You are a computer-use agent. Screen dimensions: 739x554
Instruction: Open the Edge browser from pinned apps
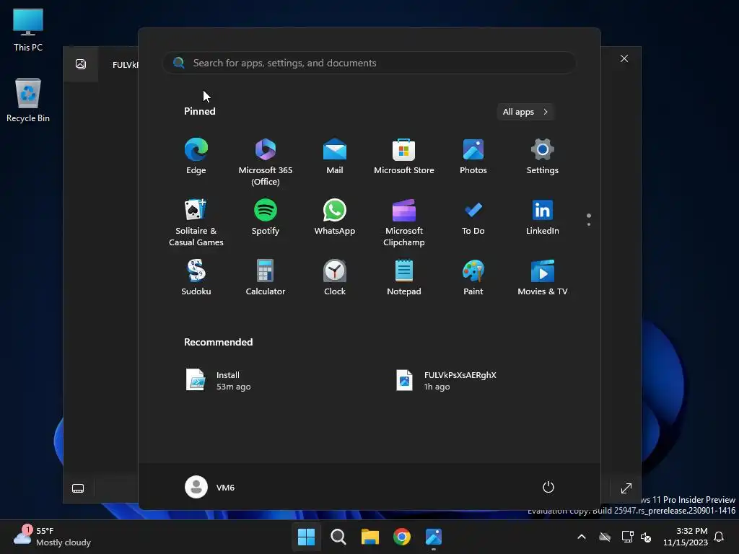(x=196, y=157)
